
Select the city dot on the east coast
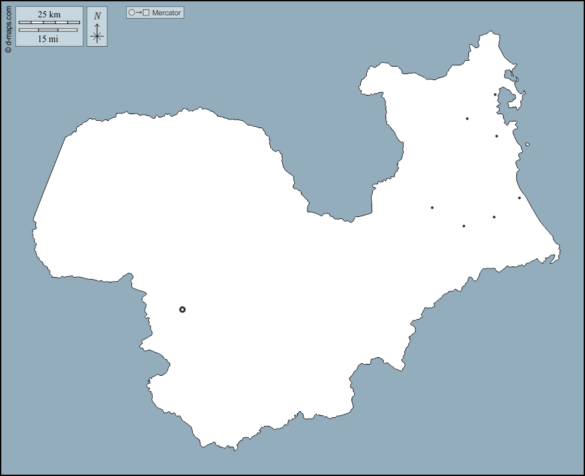pos(519,198)
